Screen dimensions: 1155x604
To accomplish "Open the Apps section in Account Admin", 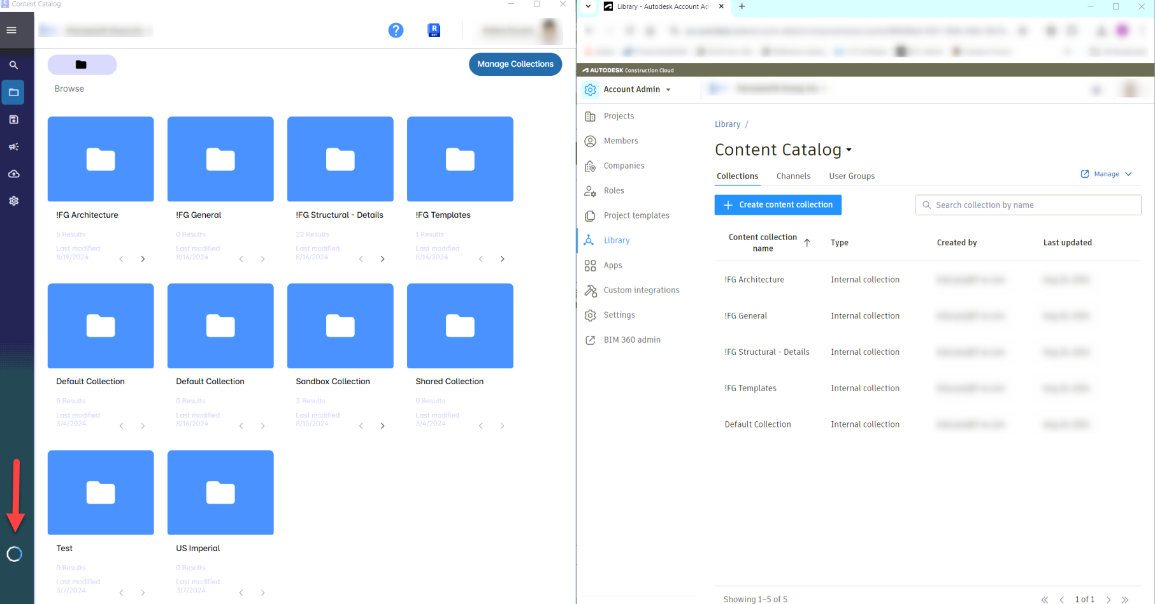I will click(x=612, y=265).
